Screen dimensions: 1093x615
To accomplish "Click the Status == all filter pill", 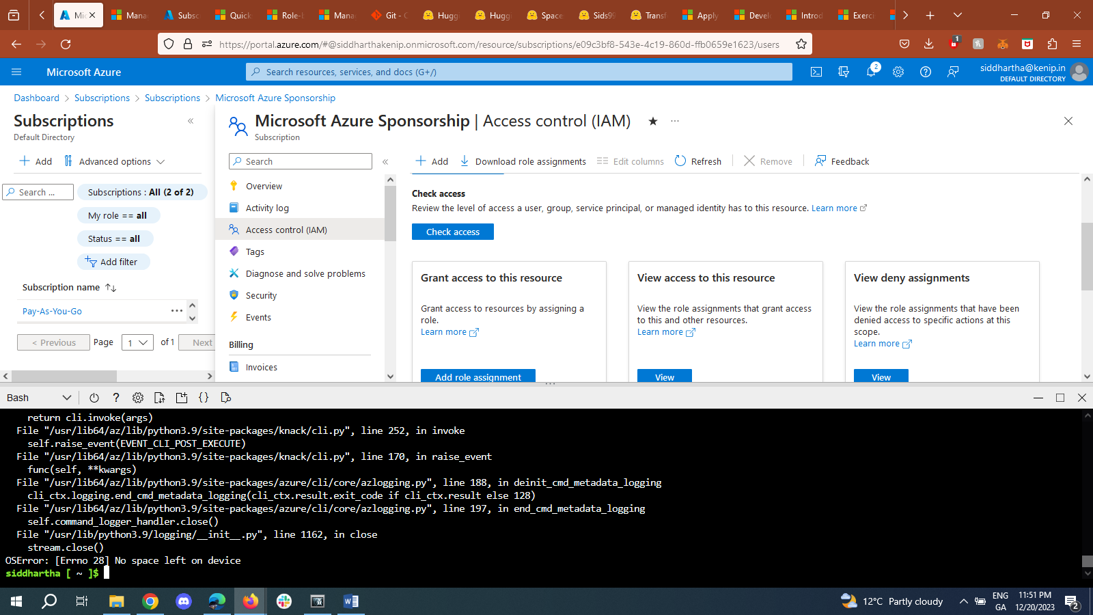I will (x=115, y=238).
